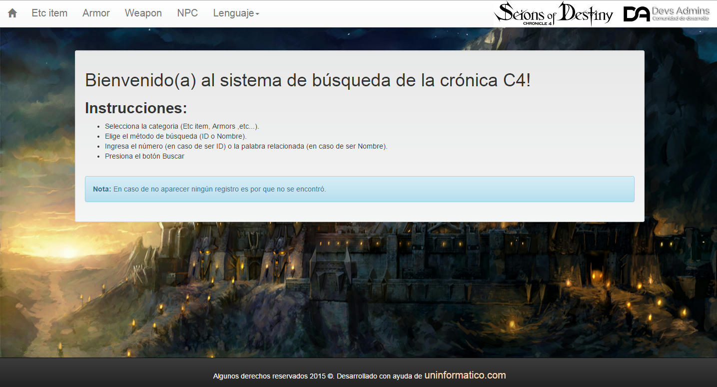The image size is (717, 387).
Task: Click 'Ingresa el número' instruction line
Action: [246, 146]
